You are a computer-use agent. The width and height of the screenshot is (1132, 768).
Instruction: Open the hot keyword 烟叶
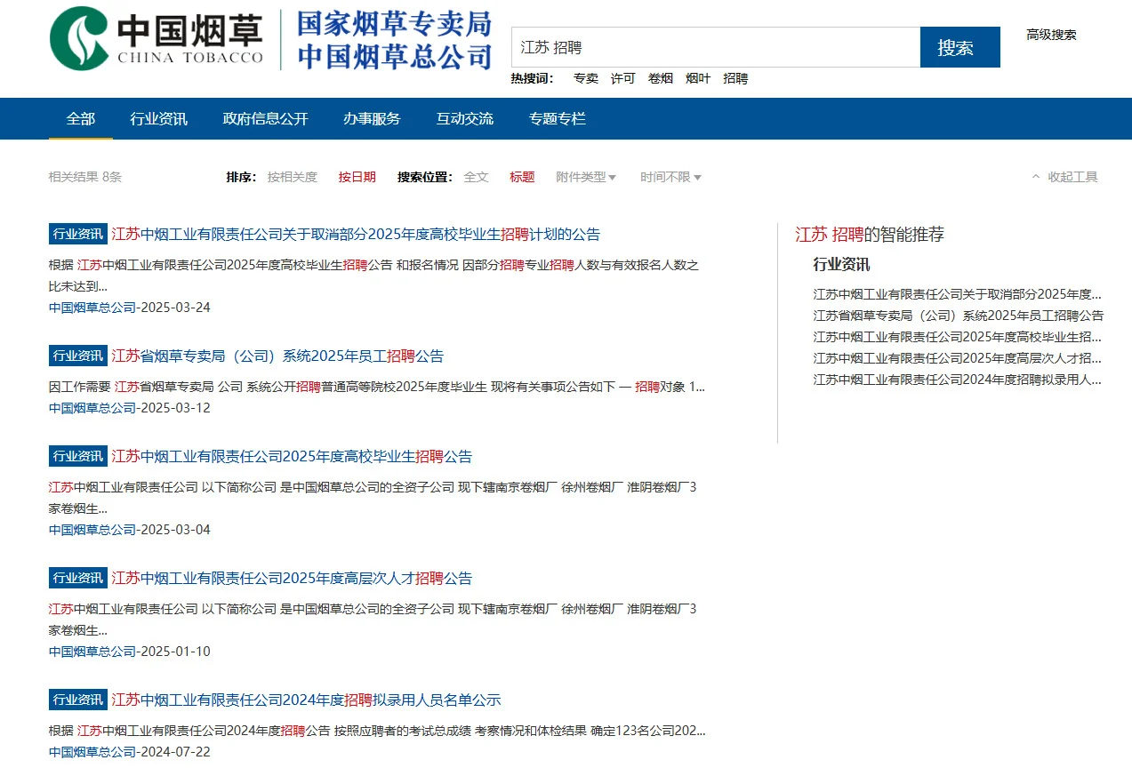698,78
